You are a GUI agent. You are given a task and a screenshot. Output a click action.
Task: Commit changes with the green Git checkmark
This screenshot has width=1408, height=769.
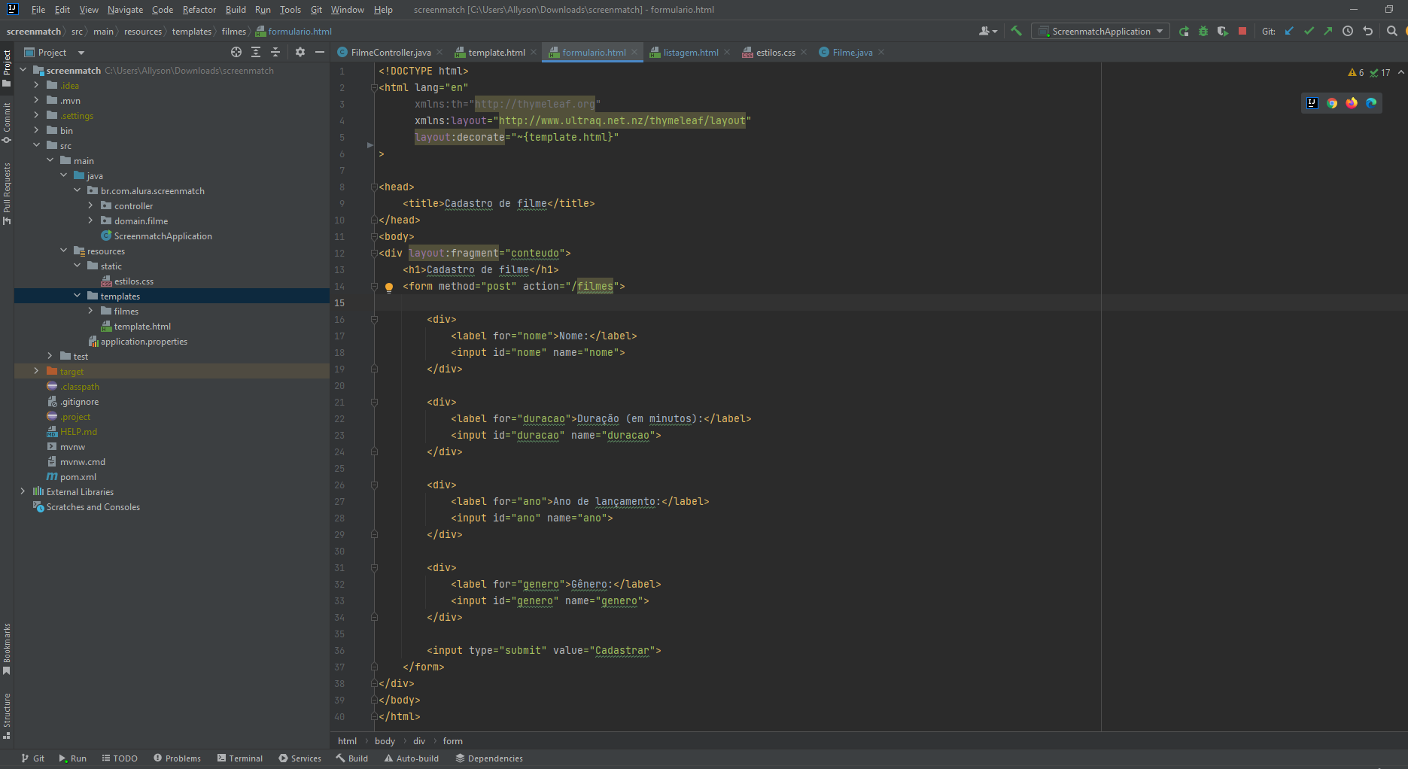click(x=1309, y=31)
